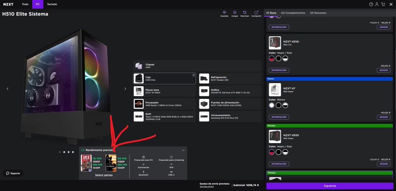Click the Subtotal 1696,74 € text
The width and height of the screenshot is (396, 191).
(x=247, y=185)
